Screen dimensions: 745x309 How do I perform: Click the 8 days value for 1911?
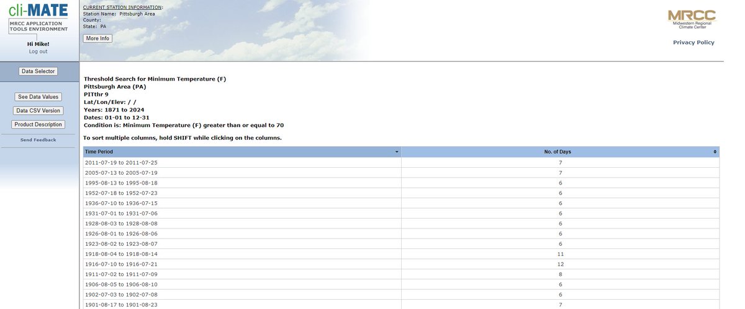pyautogui.click(x=561, y=274)
